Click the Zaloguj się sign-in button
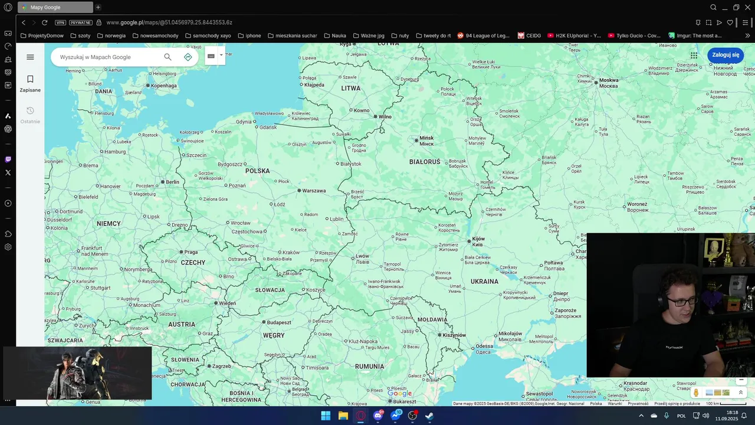Image resolution: width=755 pixels, height=425 pixels. click(726, 55)
